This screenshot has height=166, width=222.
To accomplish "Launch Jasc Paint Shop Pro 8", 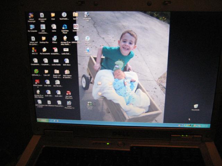I will (69, 95).
